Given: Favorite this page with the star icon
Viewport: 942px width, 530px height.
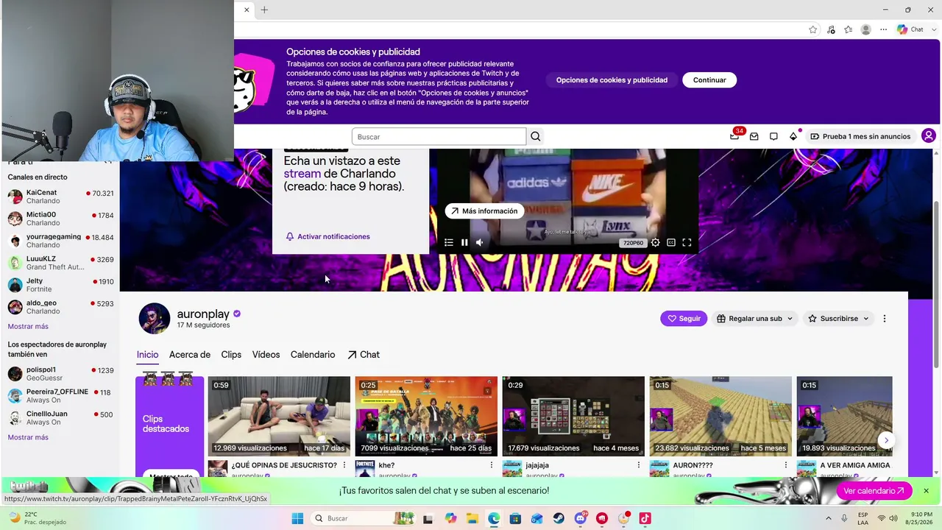Looking at the screenshot, I should [x=812, y=29].
